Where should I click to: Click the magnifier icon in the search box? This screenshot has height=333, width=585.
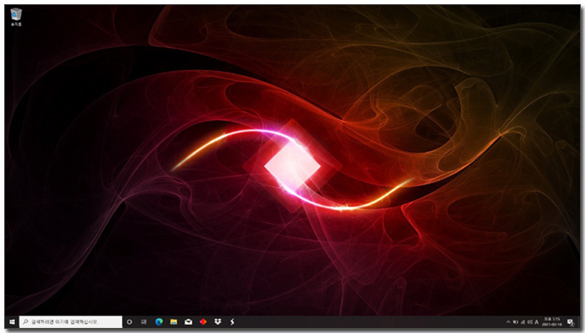click(25, 322)
